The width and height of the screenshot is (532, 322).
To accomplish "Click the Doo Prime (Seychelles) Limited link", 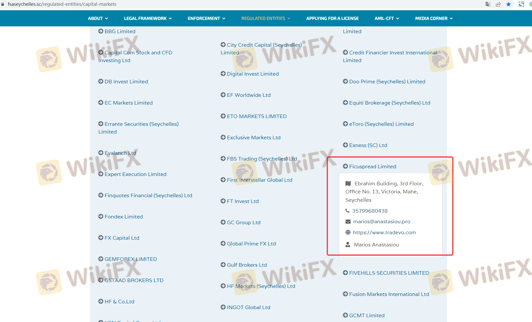I will (x=387, y=81).
